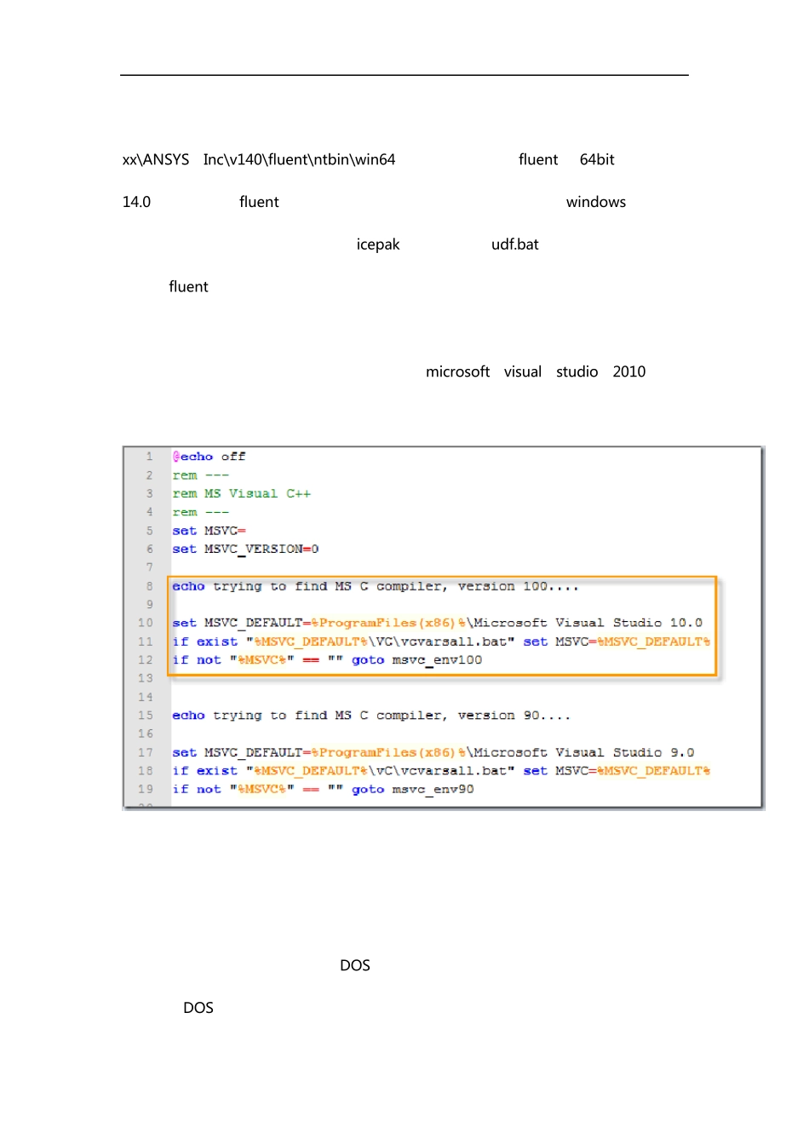Screen dimensions: 809x1145
Task: Click the set line for 'Visual Studio 10.0'
Action: (x=437, y=623)
